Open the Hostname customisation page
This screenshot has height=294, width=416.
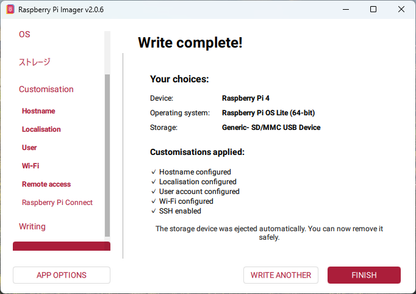click(x=38, y=111)
